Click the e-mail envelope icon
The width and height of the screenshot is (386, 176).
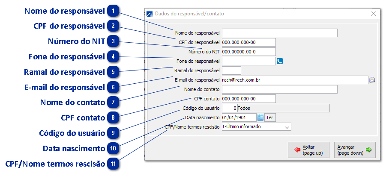[x=372, y=80]
